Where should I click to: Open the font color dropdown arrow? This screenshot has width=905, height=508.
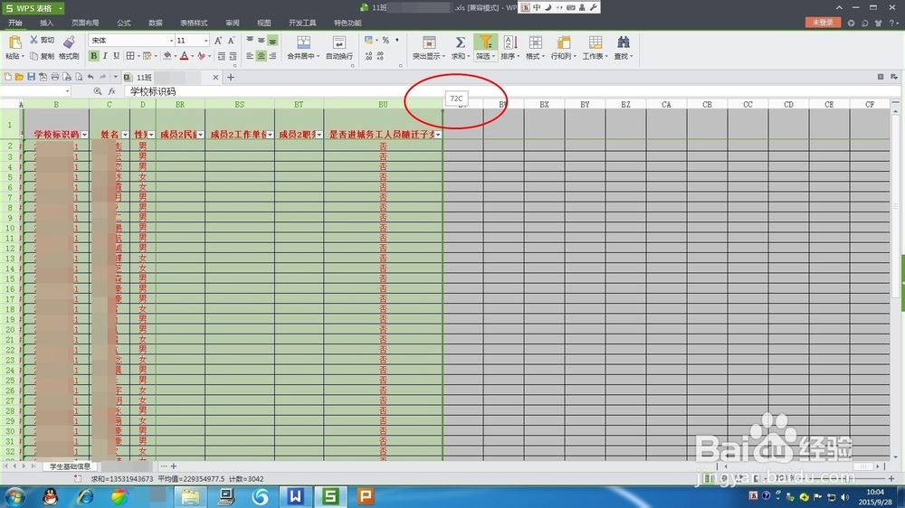pyautogui.click(x=192, y=56)
